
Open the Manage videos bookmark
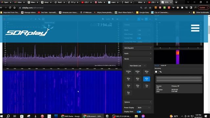(x=29, y=12)
